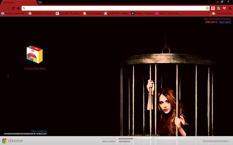Focus the address bar

[116, 8]
